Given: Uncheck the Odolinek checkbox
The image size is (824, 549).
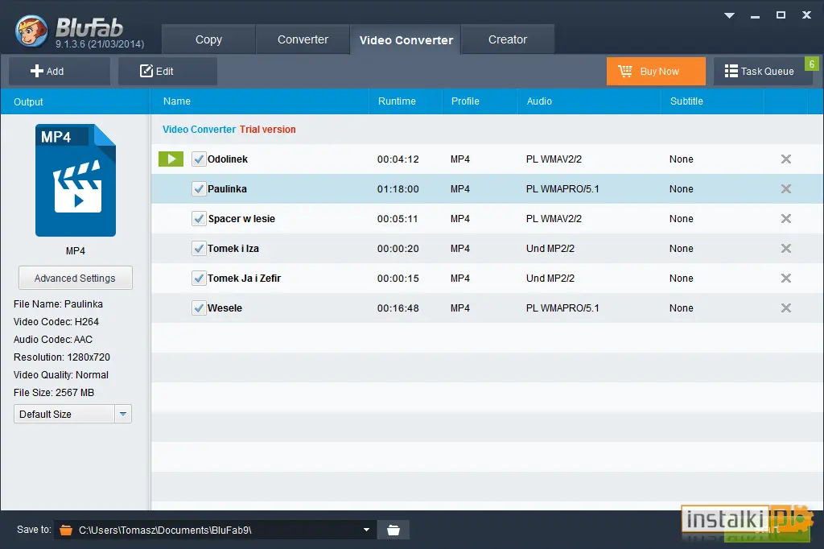Looking at the screenshot, I should [199, 159].
